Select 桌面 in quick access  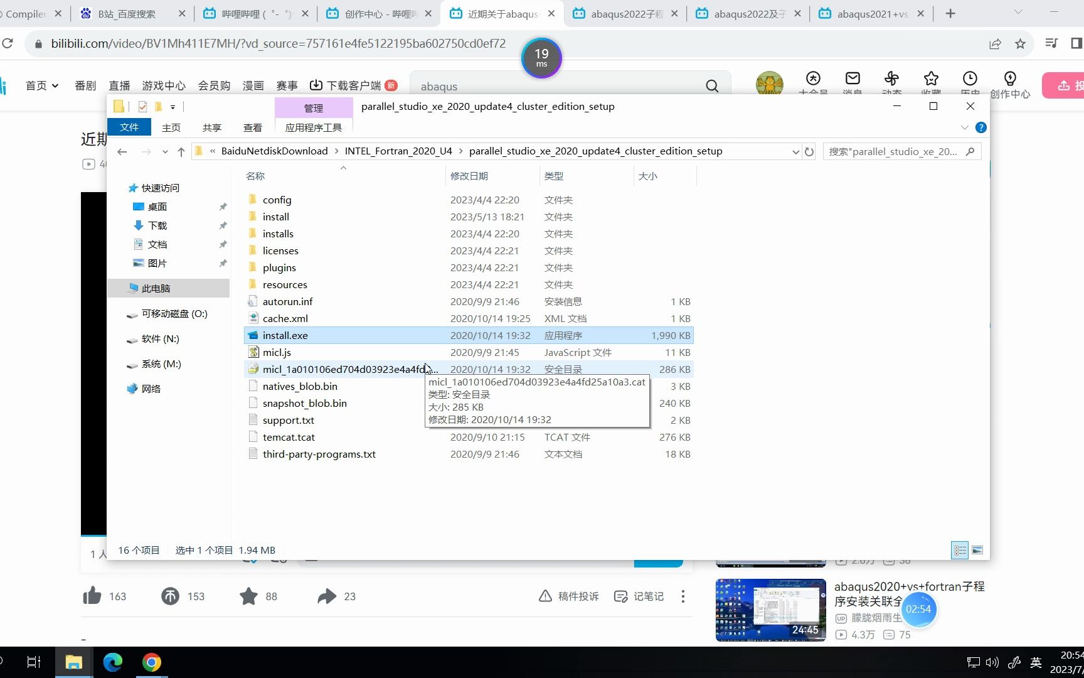157,207
